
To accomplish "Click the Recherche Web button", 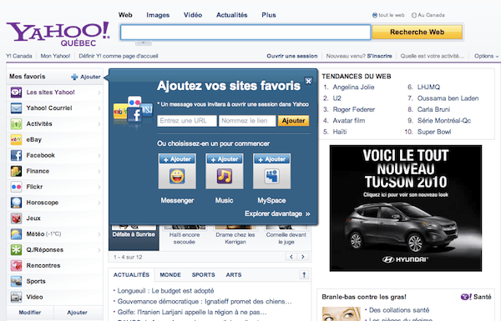I will click(x=417, y=32).
